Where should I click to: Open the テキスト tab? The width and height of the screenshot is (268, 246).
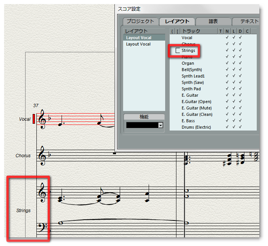(x=246, y=21)
